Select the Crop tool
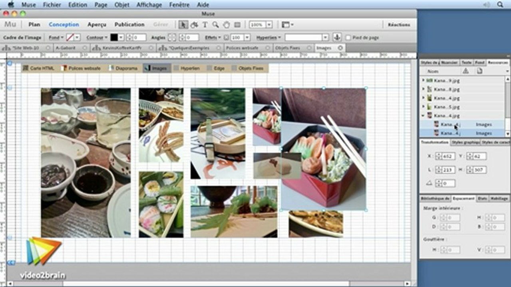 tap(194, 25)
